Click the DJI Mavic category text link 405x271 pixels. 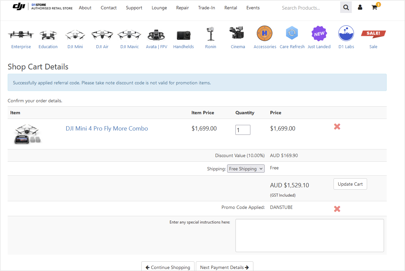pyautogui.click(x=130, y=47)
